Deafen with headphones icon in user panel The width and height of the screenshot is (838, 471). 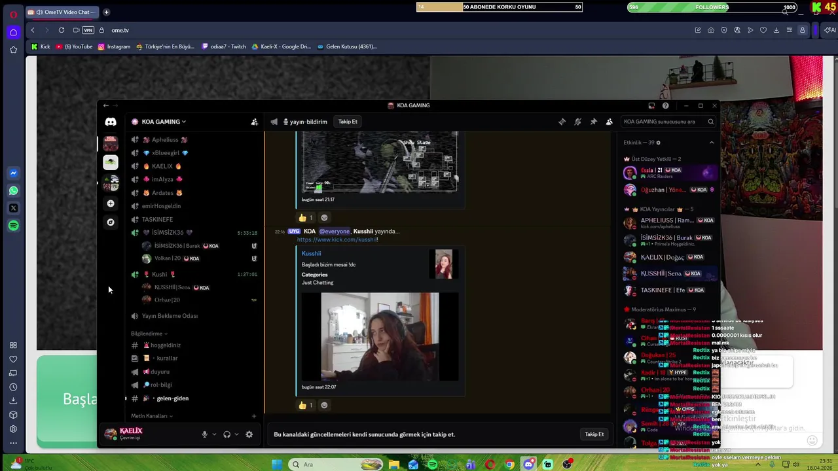pos(227,434)
